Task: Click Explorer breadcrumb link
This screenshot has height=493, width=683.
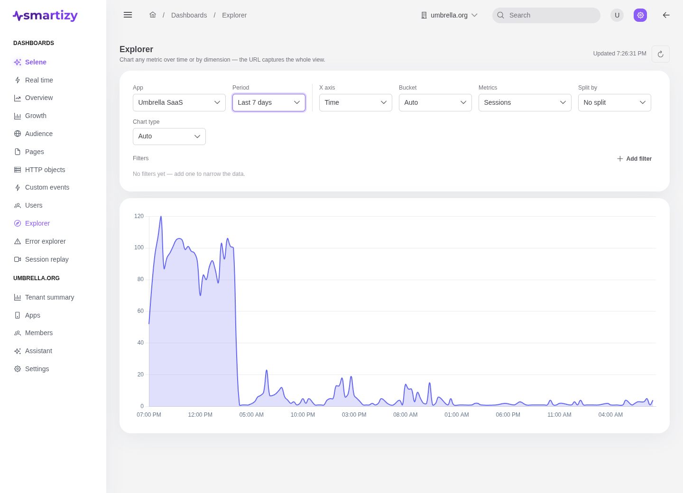Action: tap(234, 15)
